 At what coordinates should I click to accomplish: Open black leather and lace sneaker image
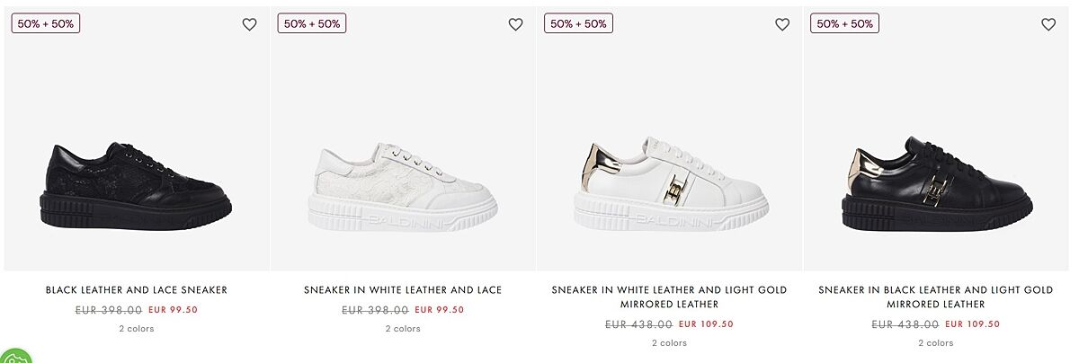click(137, 184)
